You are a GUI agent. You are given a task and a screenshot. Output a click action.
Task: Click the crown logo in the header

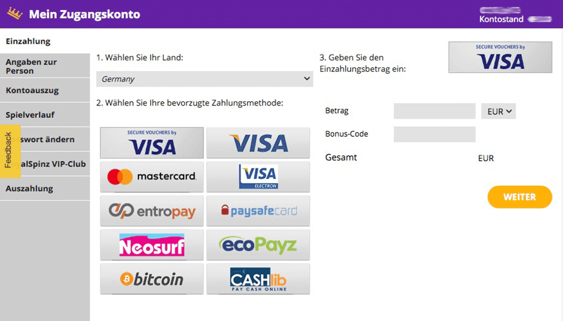pyautogui.click(x=16, y=12)
